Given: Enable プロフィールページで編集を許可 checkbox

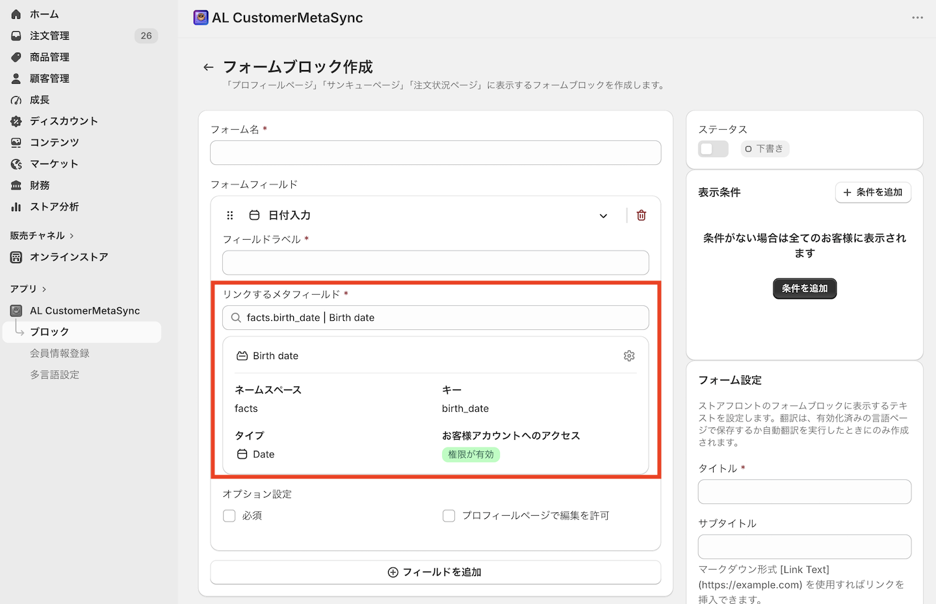Looking at the screenshot, I should click(x=449, y=516).
